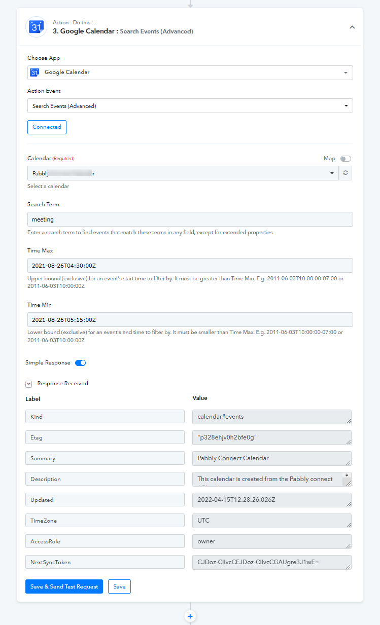Viewport: 380px width, 625px height.
Task: Click the Pabbly Connect Calendar value field
Action: 272,458
